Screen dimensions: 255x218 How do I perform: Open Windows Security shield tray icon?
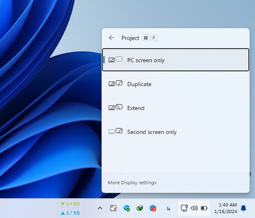pyautogui.click(x=127, y=208)
